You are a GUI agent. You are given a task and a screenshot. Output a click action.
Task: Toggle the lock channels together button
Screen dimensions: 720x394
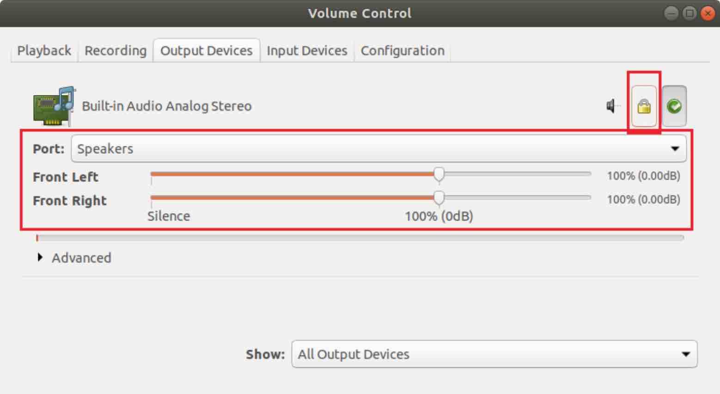click(644, 106)
